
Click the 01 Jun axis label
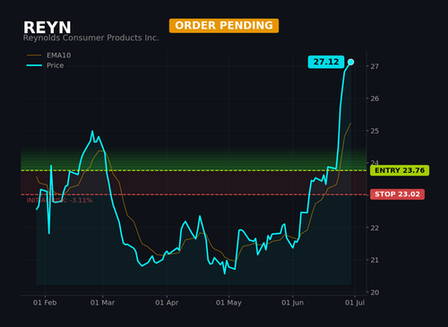pyautogui.click(x=293, y=303)
